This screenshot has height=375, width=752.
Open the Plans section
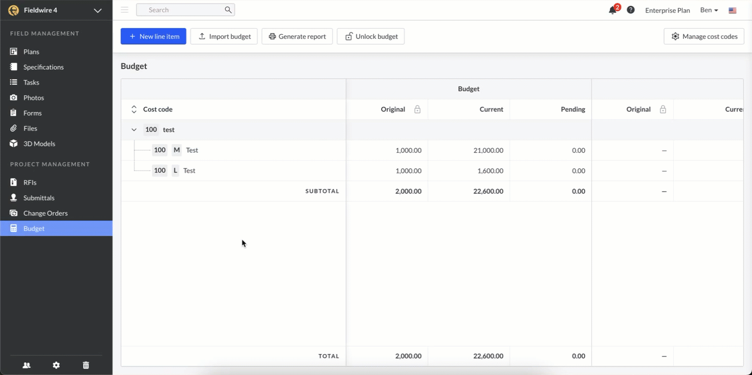tap(31, 52)
